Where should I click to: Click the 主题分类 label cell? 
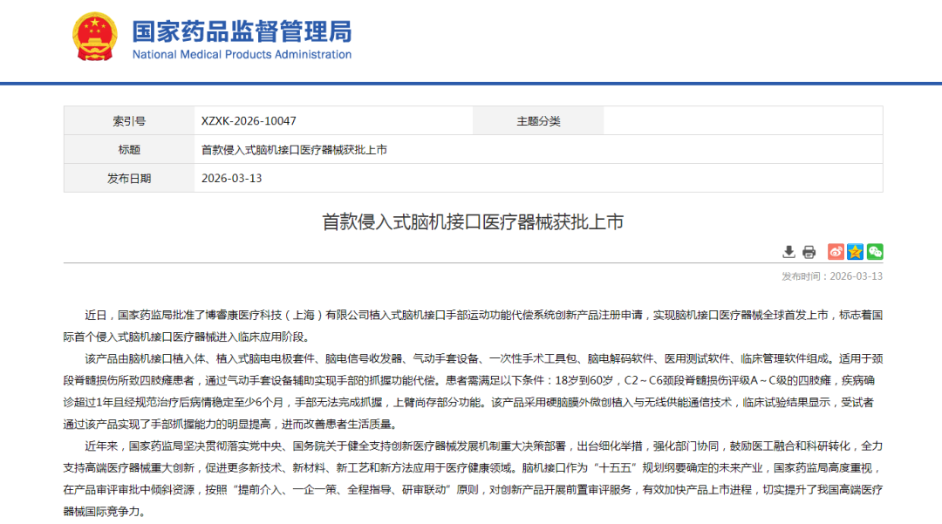(538, 121)
